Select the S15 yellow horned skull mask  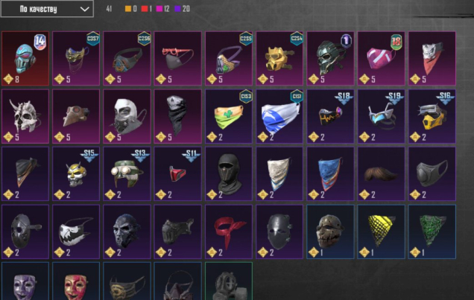click(76, 174)
